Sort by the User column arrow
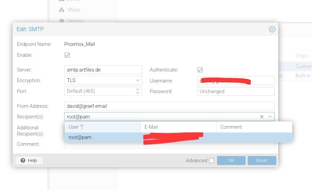The height and width of the screenshot is (190, 312). [82, 127]
